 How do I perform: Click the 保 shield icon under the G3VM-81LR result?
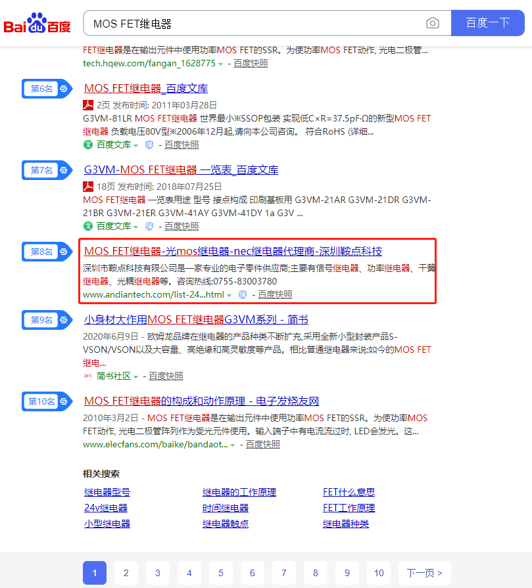(149, 145)
